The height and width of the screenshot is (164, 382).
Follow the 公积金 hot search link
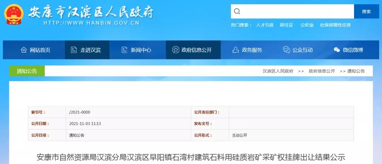click(x=307, y=25)
